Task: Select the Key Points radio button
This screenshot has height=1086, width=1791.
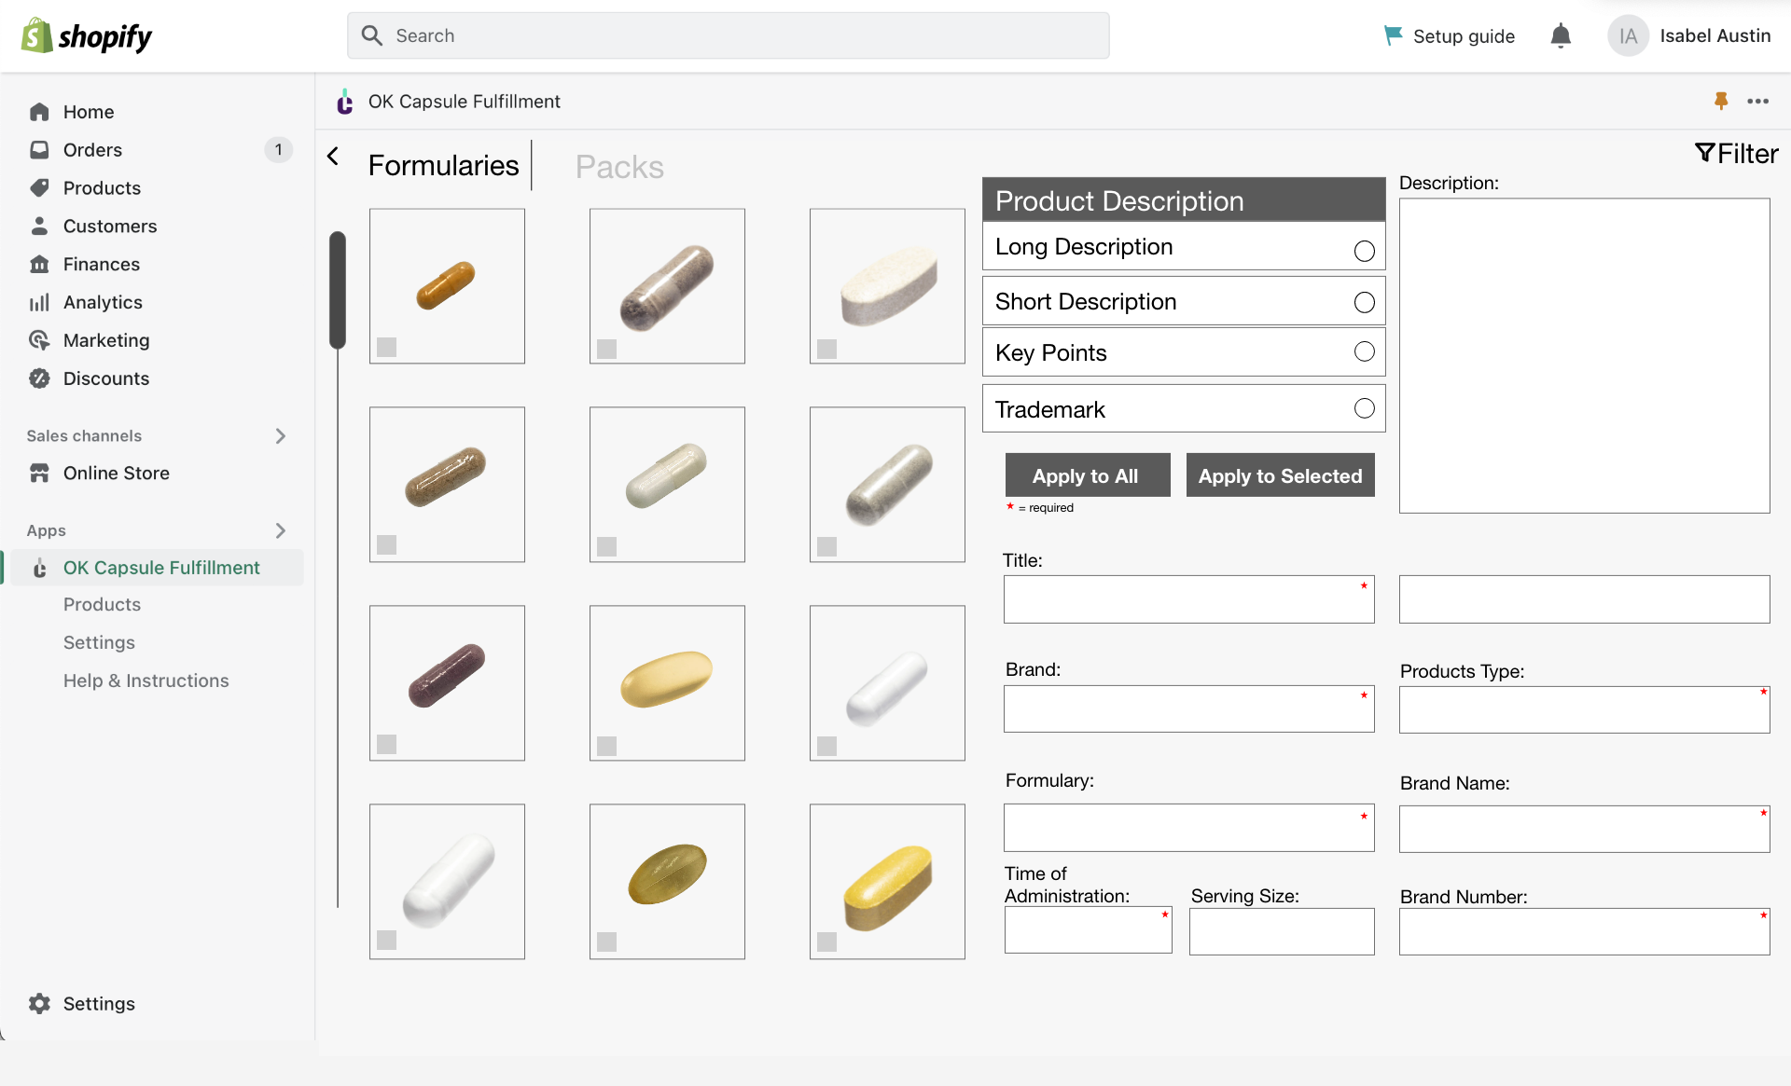Action: click(x=1364, y=351)
